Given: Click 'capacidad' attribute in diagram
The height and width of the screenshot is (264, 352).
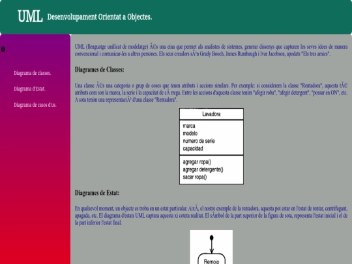Looking at the screenshot, I should click(193, 149).
